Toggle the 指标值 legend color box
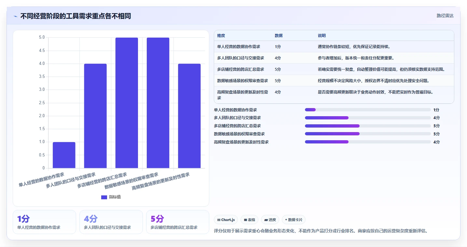The width and height of the screenshot is (467, 247). [x=104, y=197]
